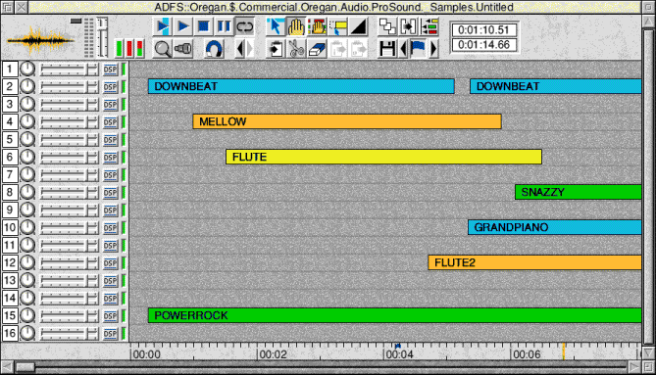Select track number 5 button
Viewport: 656px width, 375px height.
tap(10, 139)
